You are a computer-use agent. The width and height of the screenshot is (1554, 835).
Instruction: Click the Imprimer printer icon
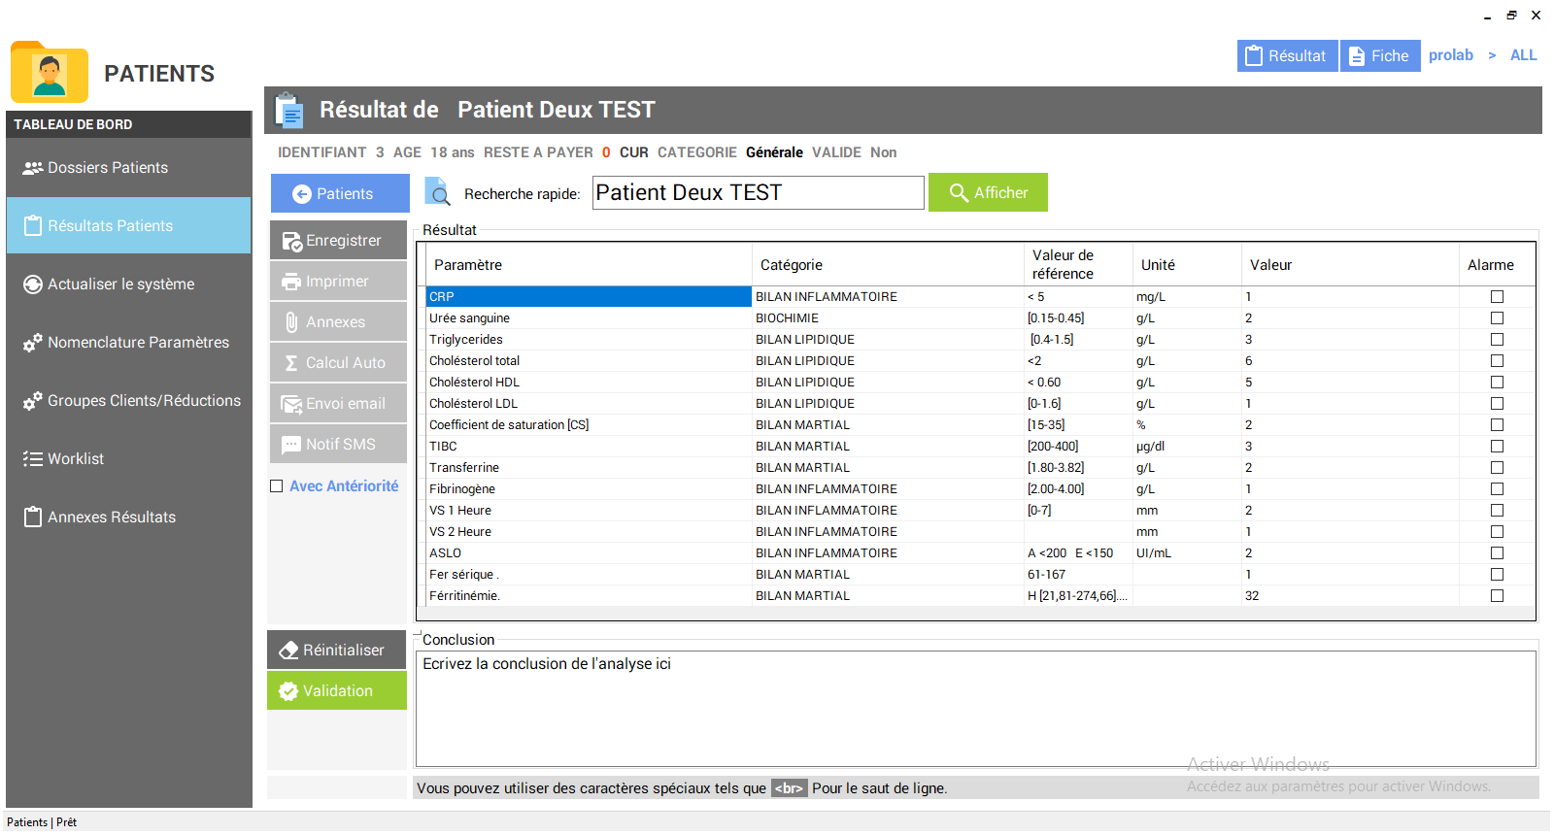pos(291,282)
